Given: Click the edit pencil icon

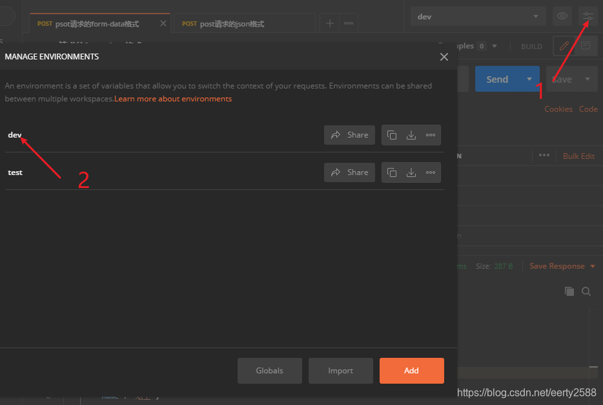Looking at the screenshot, I should 564,46.
